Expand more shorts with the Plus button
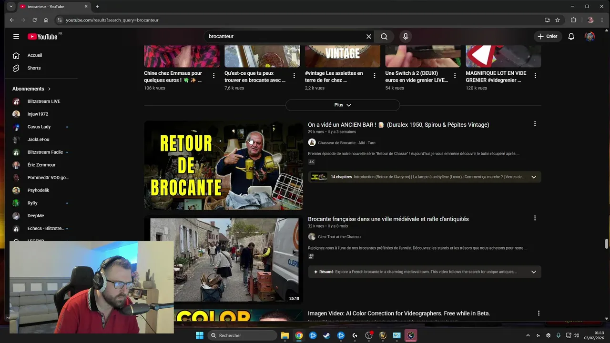This screenshot has width=610, height=343. 343,105
